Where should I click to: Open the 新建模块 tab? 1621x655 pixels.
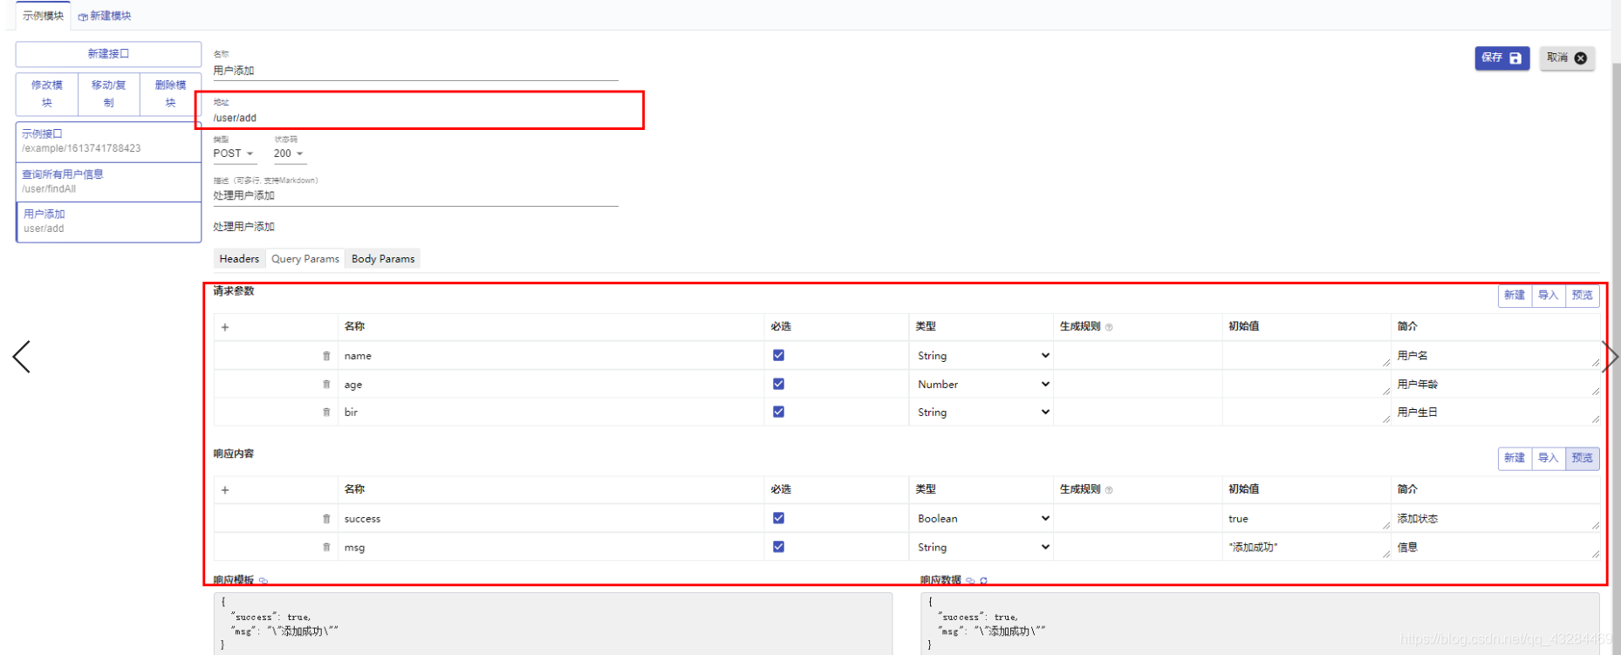(x=105, y=16)
